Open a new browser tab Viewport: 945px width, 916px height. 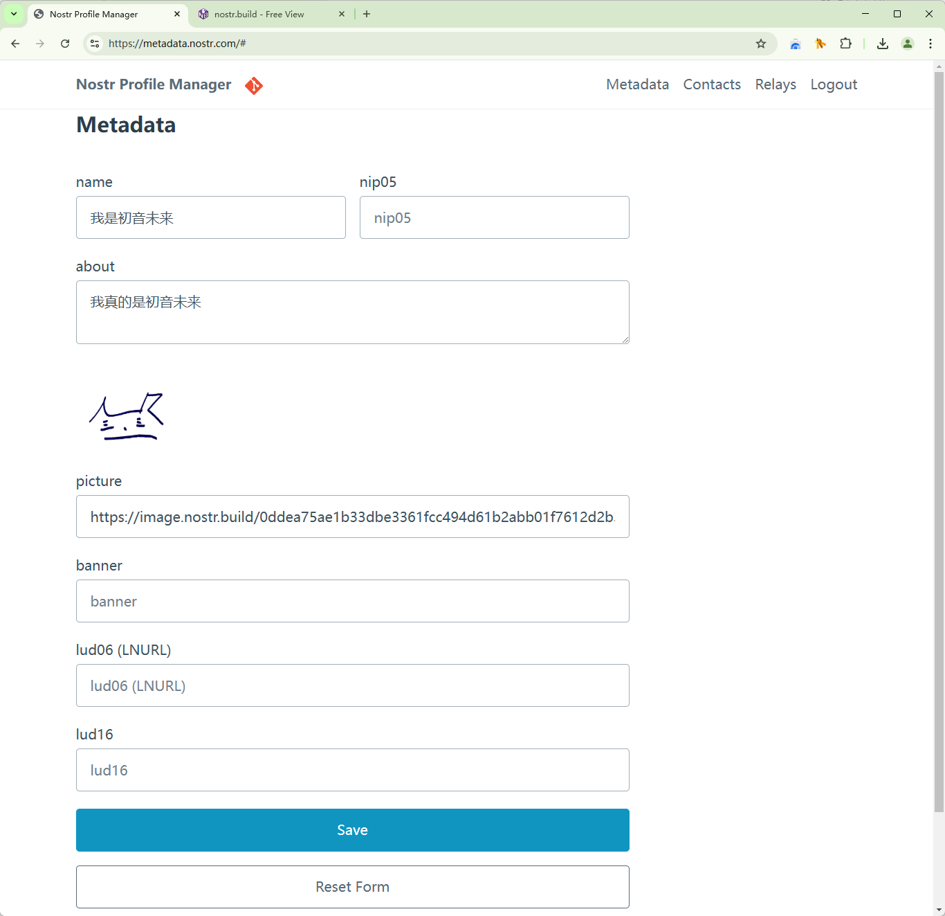click(367, 14)
